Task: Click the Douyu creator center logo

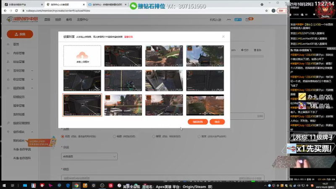Action: 22,19
